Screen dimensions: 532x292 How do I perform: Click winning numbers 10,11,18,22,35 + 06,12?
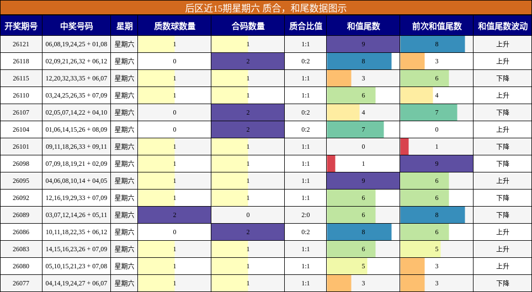[76, 232]
